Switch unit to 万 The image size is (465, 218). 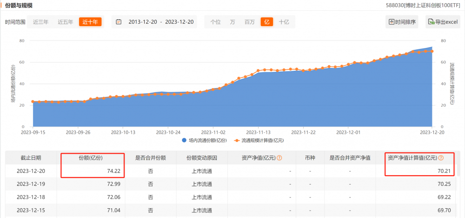coord(232,22)
